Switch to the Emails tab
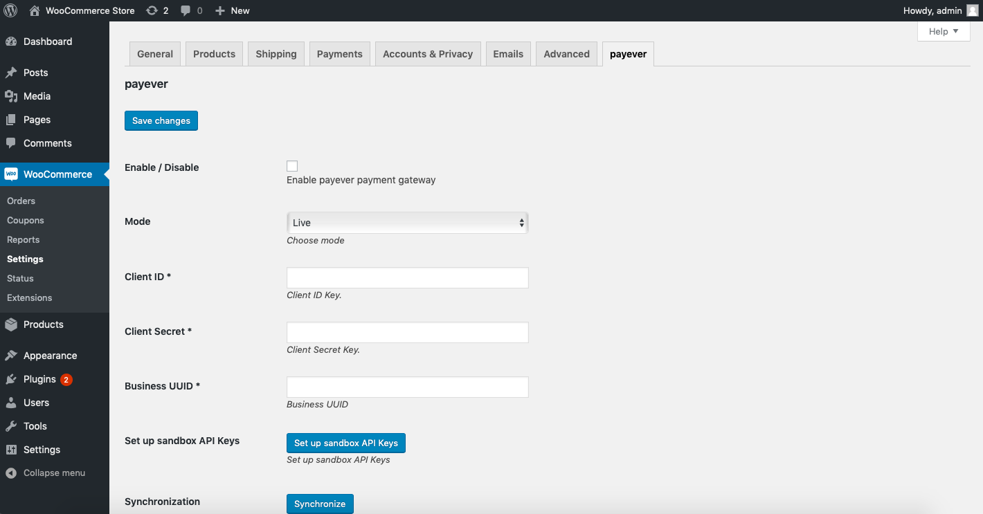 (x=508, y=54)
